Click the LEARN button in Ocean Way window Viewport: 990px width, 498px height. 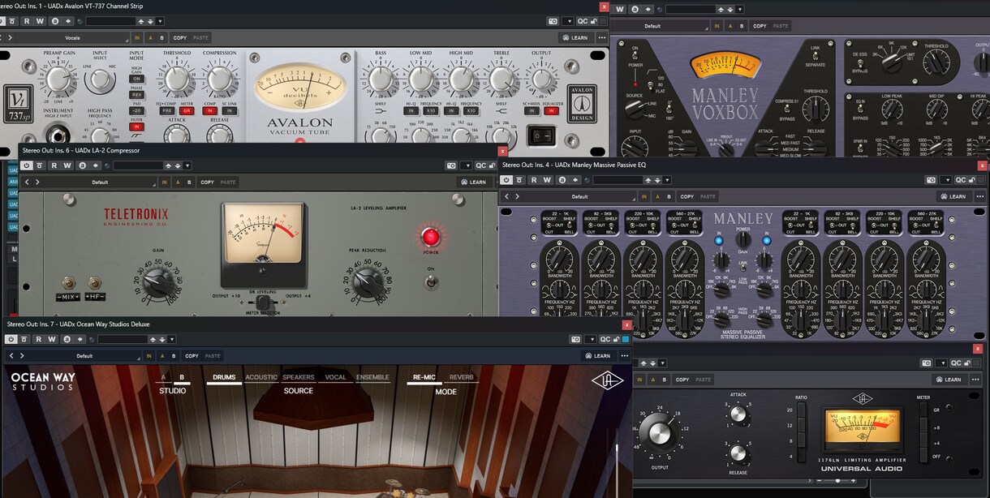[x=597, y=355]
